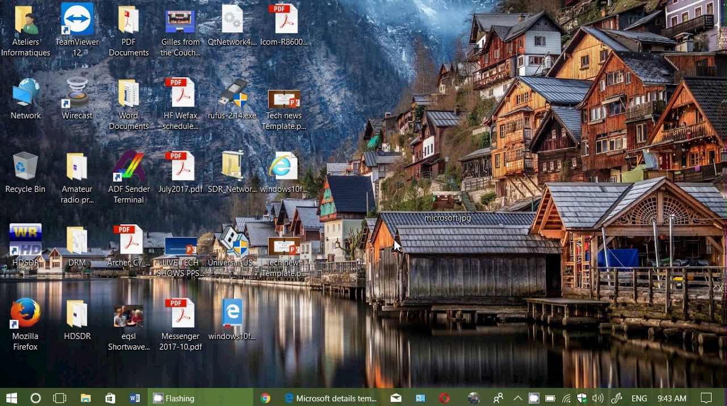This screenshot has width=727, height=406.
Task: Open the HDSDR application shortcut
Action: click(x=25, y=240)
